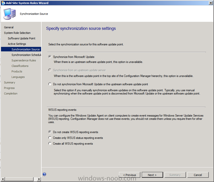Open the Synchronization Schedule step
This screenshot has height=182, width=214.
point(26,55)
